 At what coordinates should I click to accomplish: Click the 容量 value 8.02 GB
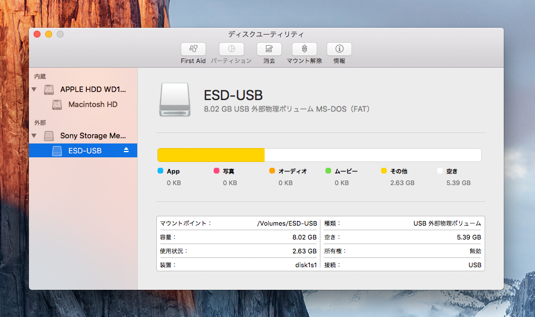(x=305, y=237)
